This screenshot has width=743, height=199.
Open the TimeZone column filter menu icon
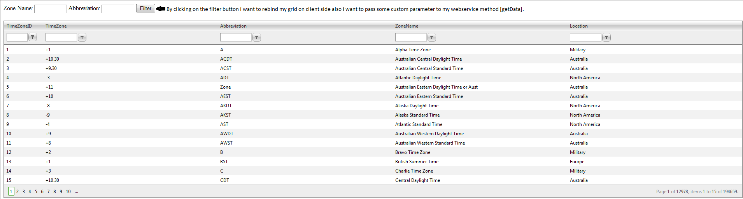(82, 37)
